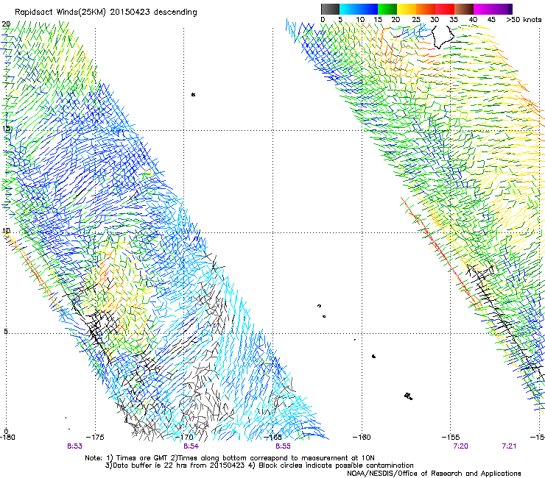
Task: Click the 8:55 swath time label
Action: coord(283,446)
